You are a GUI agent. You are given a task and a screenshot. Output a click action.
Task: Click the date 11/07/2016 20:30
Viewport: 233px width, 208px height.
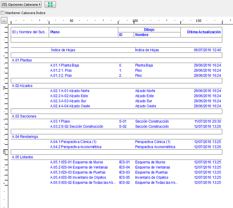[x=208, y=121]
